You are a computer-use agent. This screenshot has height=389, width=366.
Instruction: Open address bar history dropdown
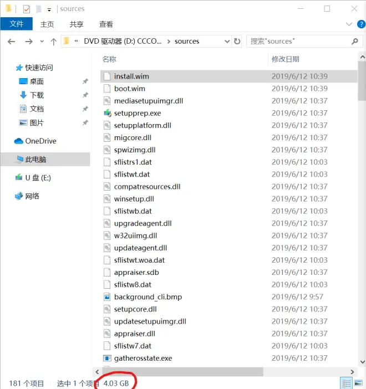point(227,41)
